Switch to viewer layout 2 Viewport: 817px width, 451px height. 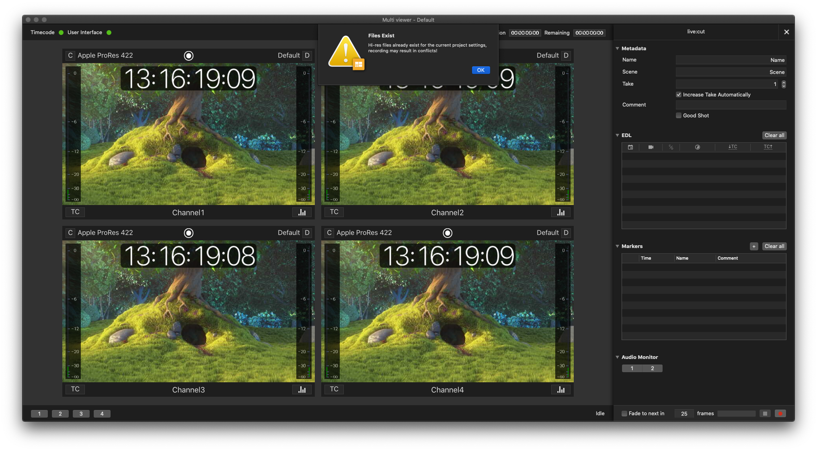(x=60, y=414)
